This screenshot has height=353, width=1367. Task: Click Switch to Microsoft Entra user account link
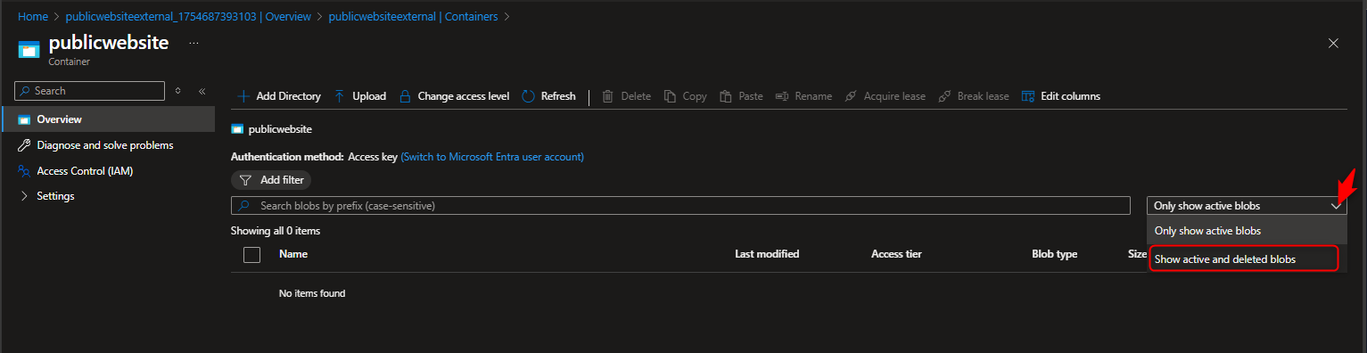point(492,157)
